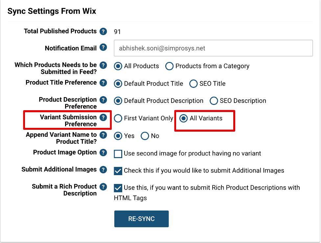321x243 pixels.
Task: Uncheck Submit Additional Images checkbox
Action: [x=118, y=171]
